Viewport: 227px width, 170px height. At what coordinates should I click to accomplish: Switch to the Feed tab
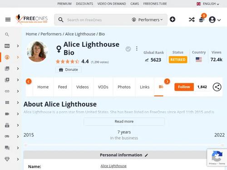[x=63, y=87]
